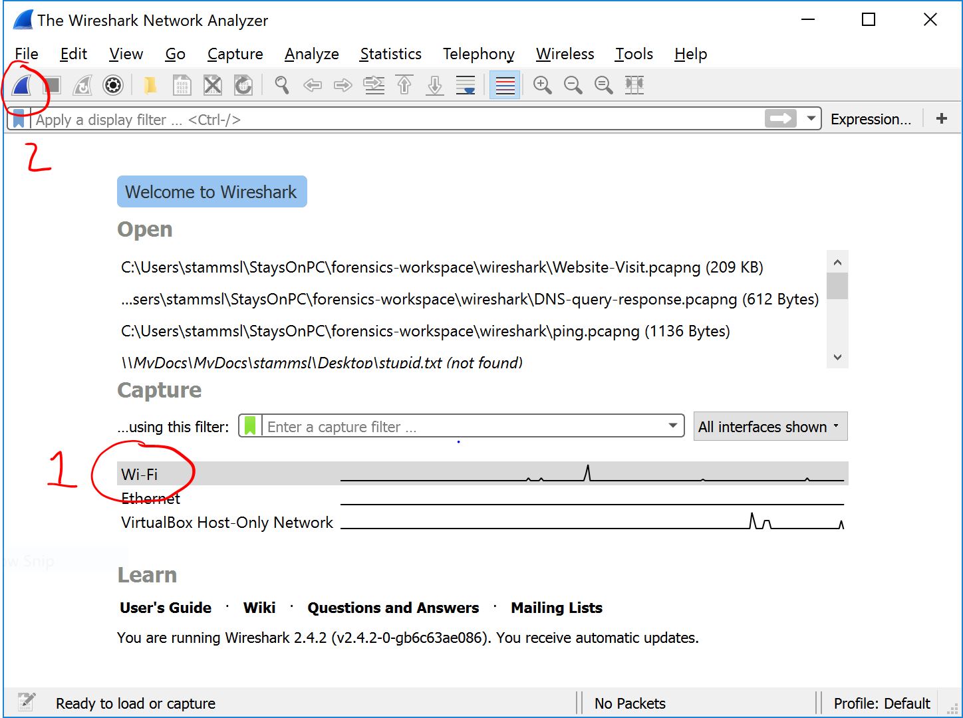This screenshot has width=963, height=718.
Task: Open the Go menu
Action: pos(175,54)
